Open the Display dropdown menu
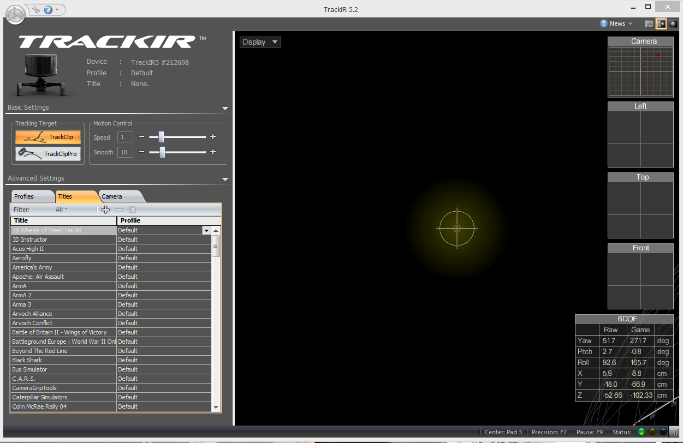Viewport: 683px width, 443px height. pyautogui.click(x=260, y=42)
